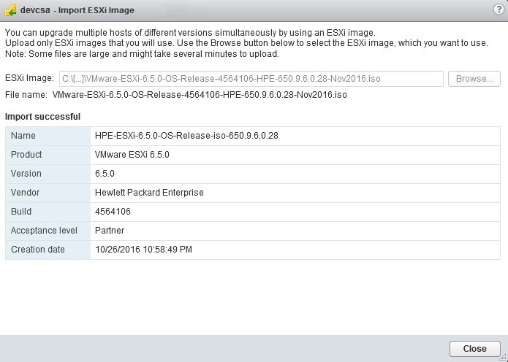Select the Vendor value Hewlett Packard Enterprise

click(x=149, y=193)
